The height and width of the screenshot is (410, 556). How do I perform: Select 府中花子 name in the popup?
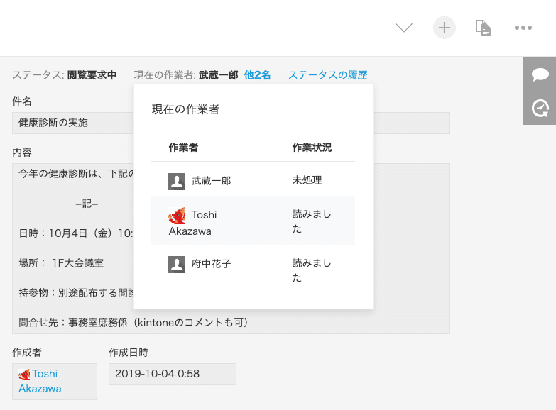coord(211,264)
